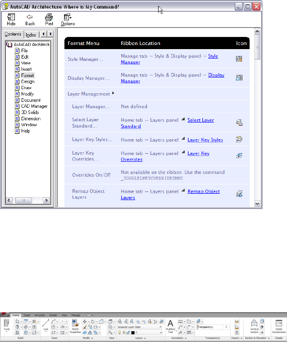Switch to the Manage ribbon tab
The height and width of the screenshot is (342, 287).
click(76, 315)
